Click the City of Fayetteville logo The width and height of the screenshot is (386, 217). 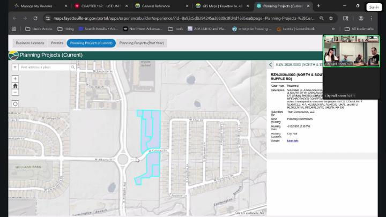point(13,55)
